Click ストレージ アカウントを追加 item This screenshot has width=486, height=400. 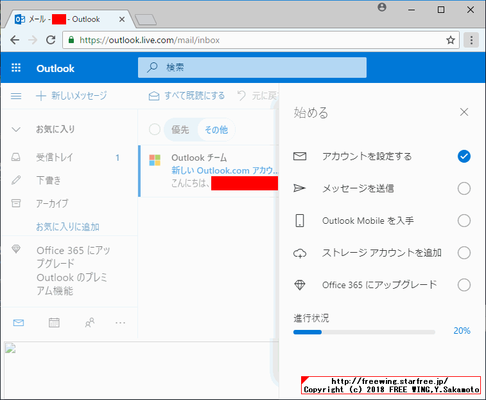(x=382, y=253)
